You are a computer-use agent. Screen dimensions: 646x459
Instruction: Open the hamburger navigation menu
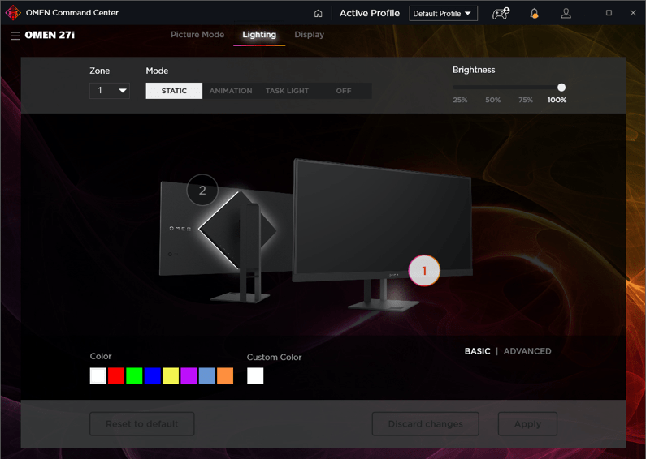point(15,36)
